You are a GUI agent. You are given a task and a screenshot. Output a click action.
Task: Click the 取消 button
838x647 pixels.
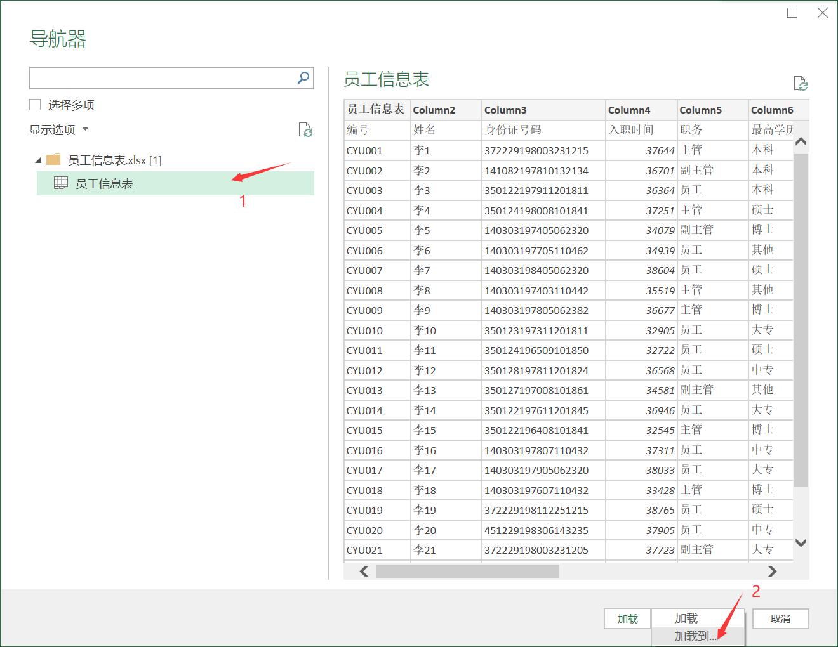pyautogui.click(x=780, y=618)
